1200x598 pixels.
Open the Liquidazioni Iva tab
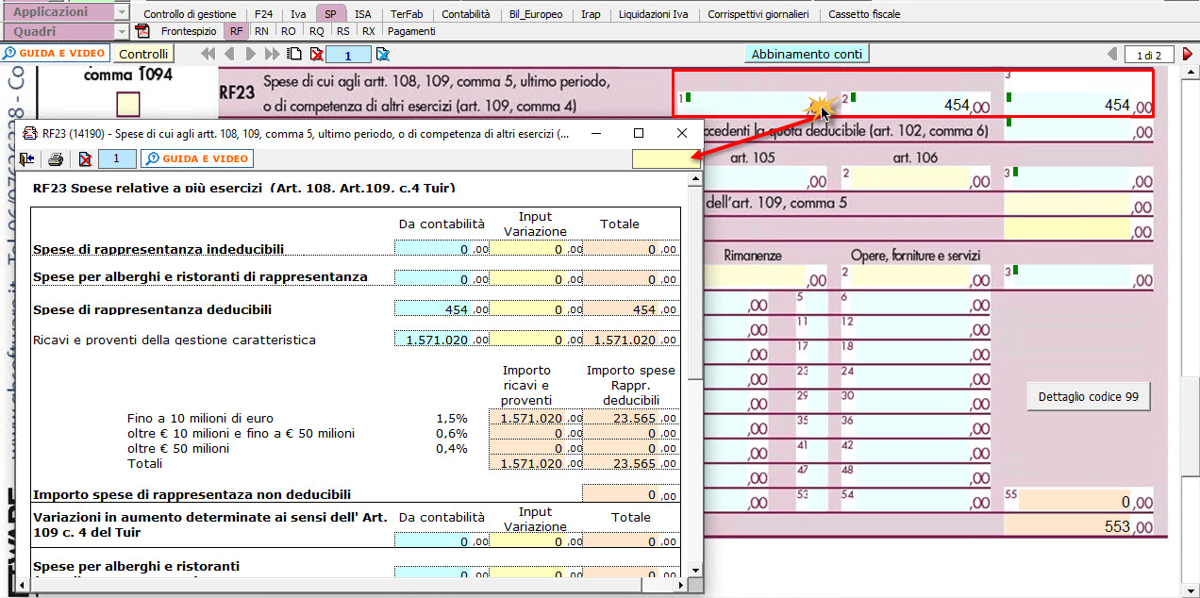[x=654, y=14]
